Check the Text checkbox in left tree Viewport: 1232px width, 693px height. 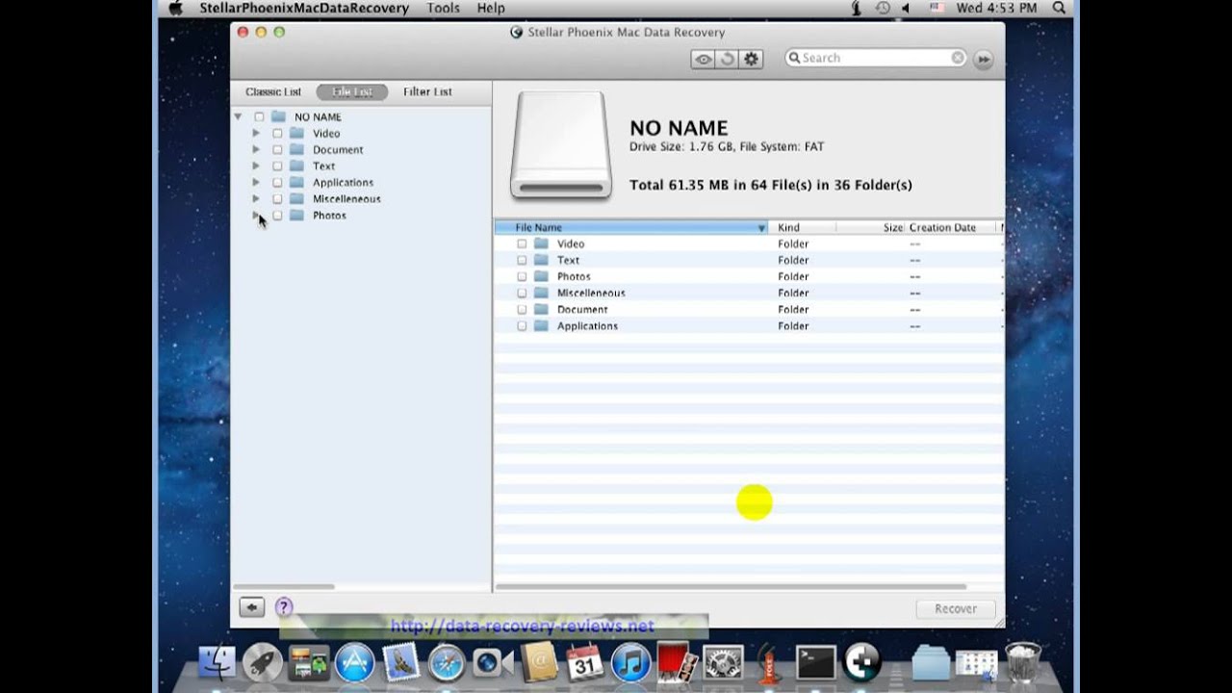(277, 166)
